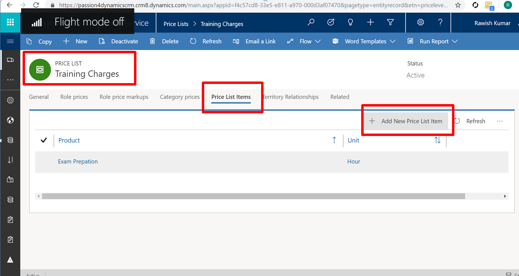Screen dimensions: 519x276
Task: Open settings gear in top bar
Action: coord(421,23)
